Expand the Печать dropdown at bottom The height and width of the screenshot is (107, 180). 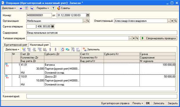[x=138, y=103]
